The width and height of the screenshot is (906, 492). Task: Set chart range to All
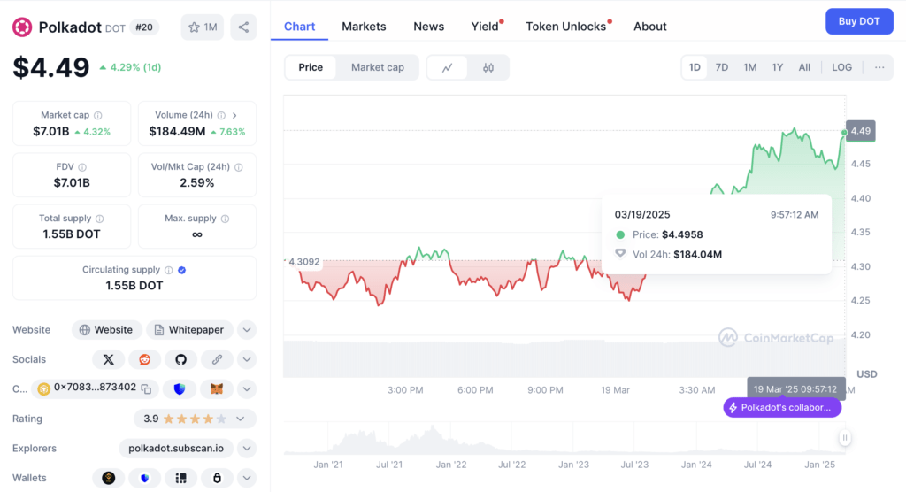click(x=804, y=67)
